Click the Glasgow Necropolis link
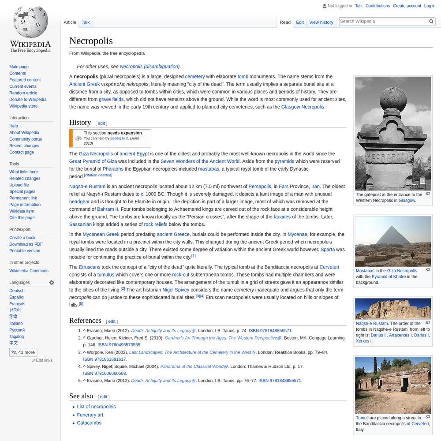The width and height of the screenshot is (441, 441). click(303, 107)
